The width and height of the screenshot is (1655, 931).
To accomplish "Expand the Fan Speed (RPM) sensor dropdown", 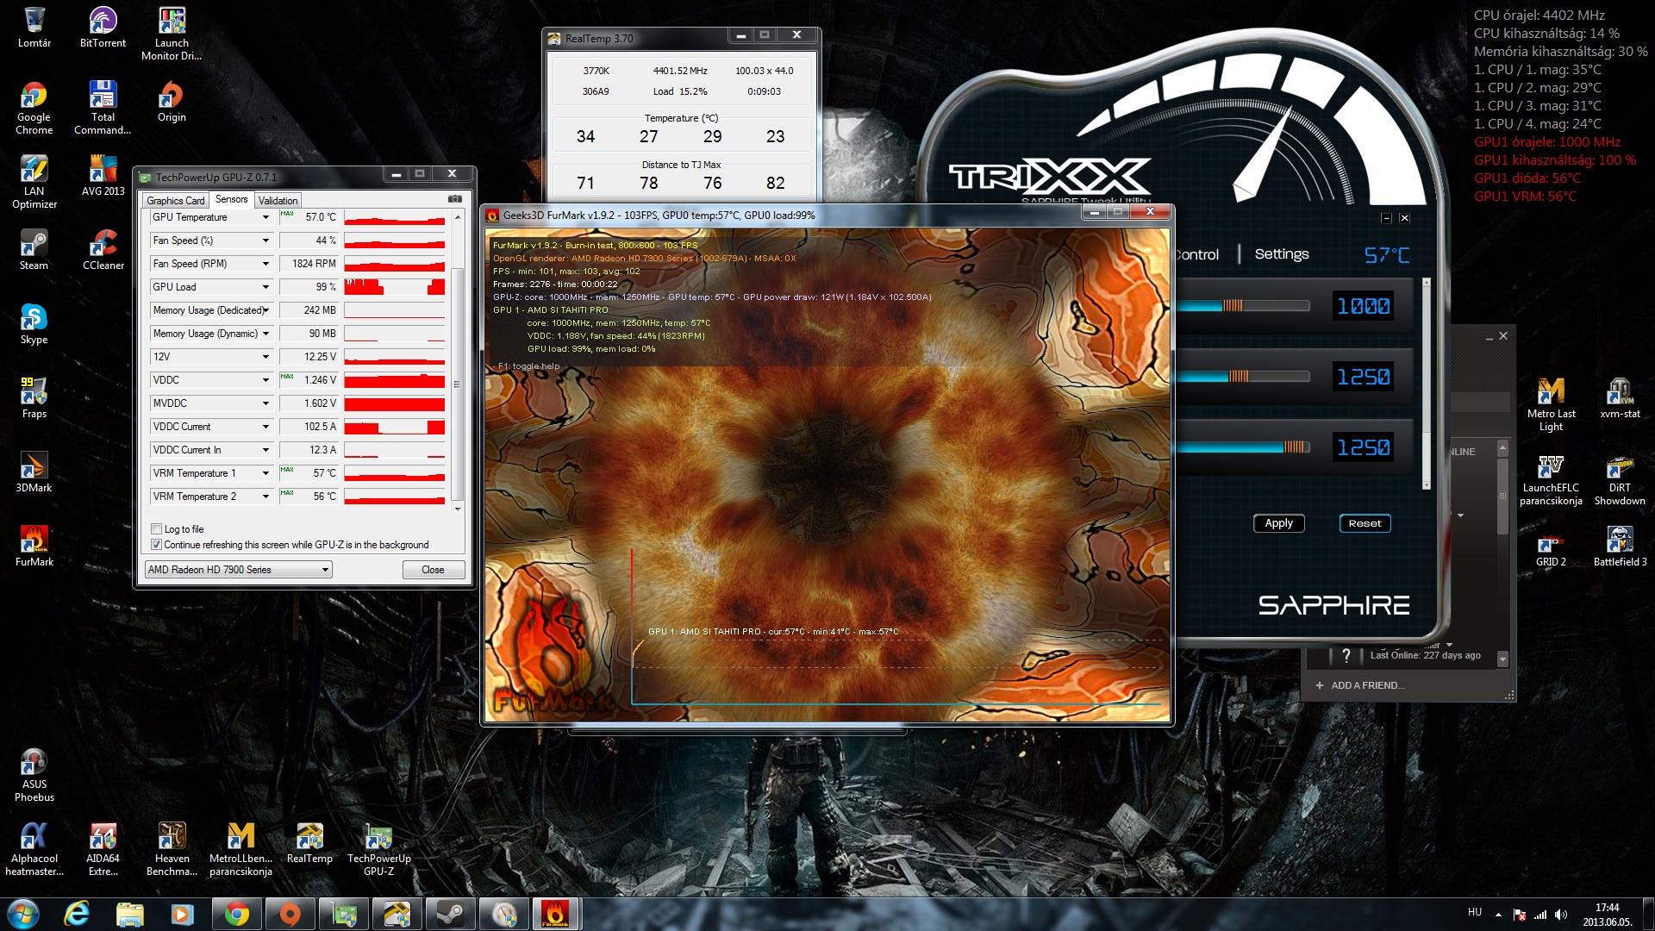I will 265,264.
